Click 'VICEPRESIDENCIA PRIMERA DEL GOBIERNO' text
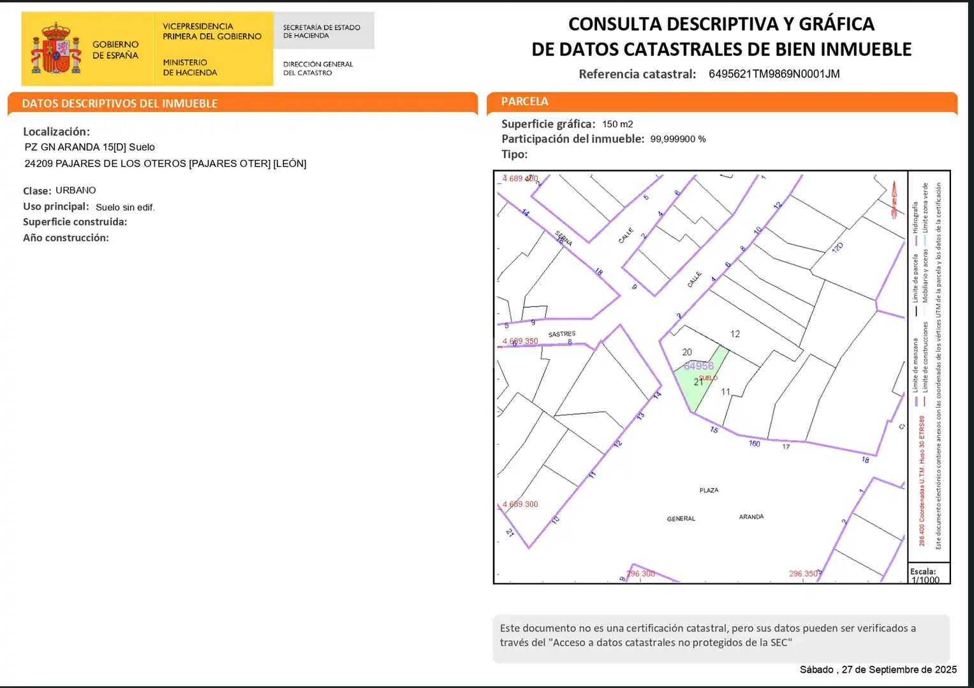Screen dimensions: 974x688 [212, 31]
